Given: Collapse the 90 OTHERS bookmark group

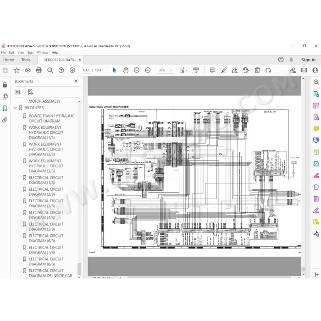Looking at the screenshot, I should click(15, 108).
